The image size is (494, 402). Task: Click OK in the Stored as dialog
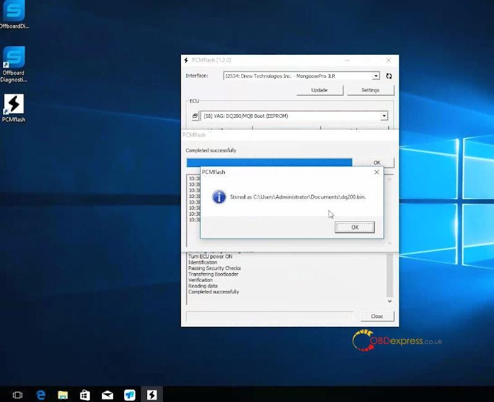click(x=354, y=227)
